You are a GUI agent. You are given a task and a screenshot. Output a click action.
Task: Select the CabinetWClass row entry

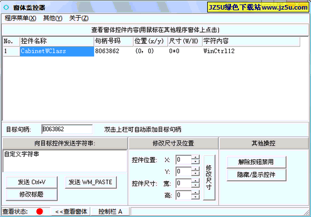point(57,52)
